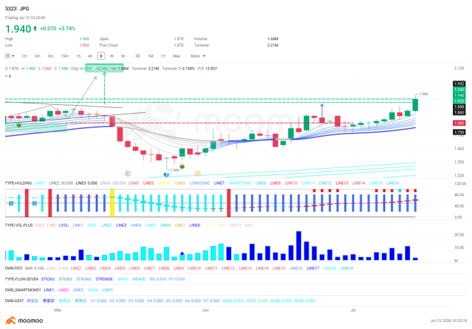472x329 pixels.
Task: Switch to the W weekly timeframe
Action: [x=112, y=56]
